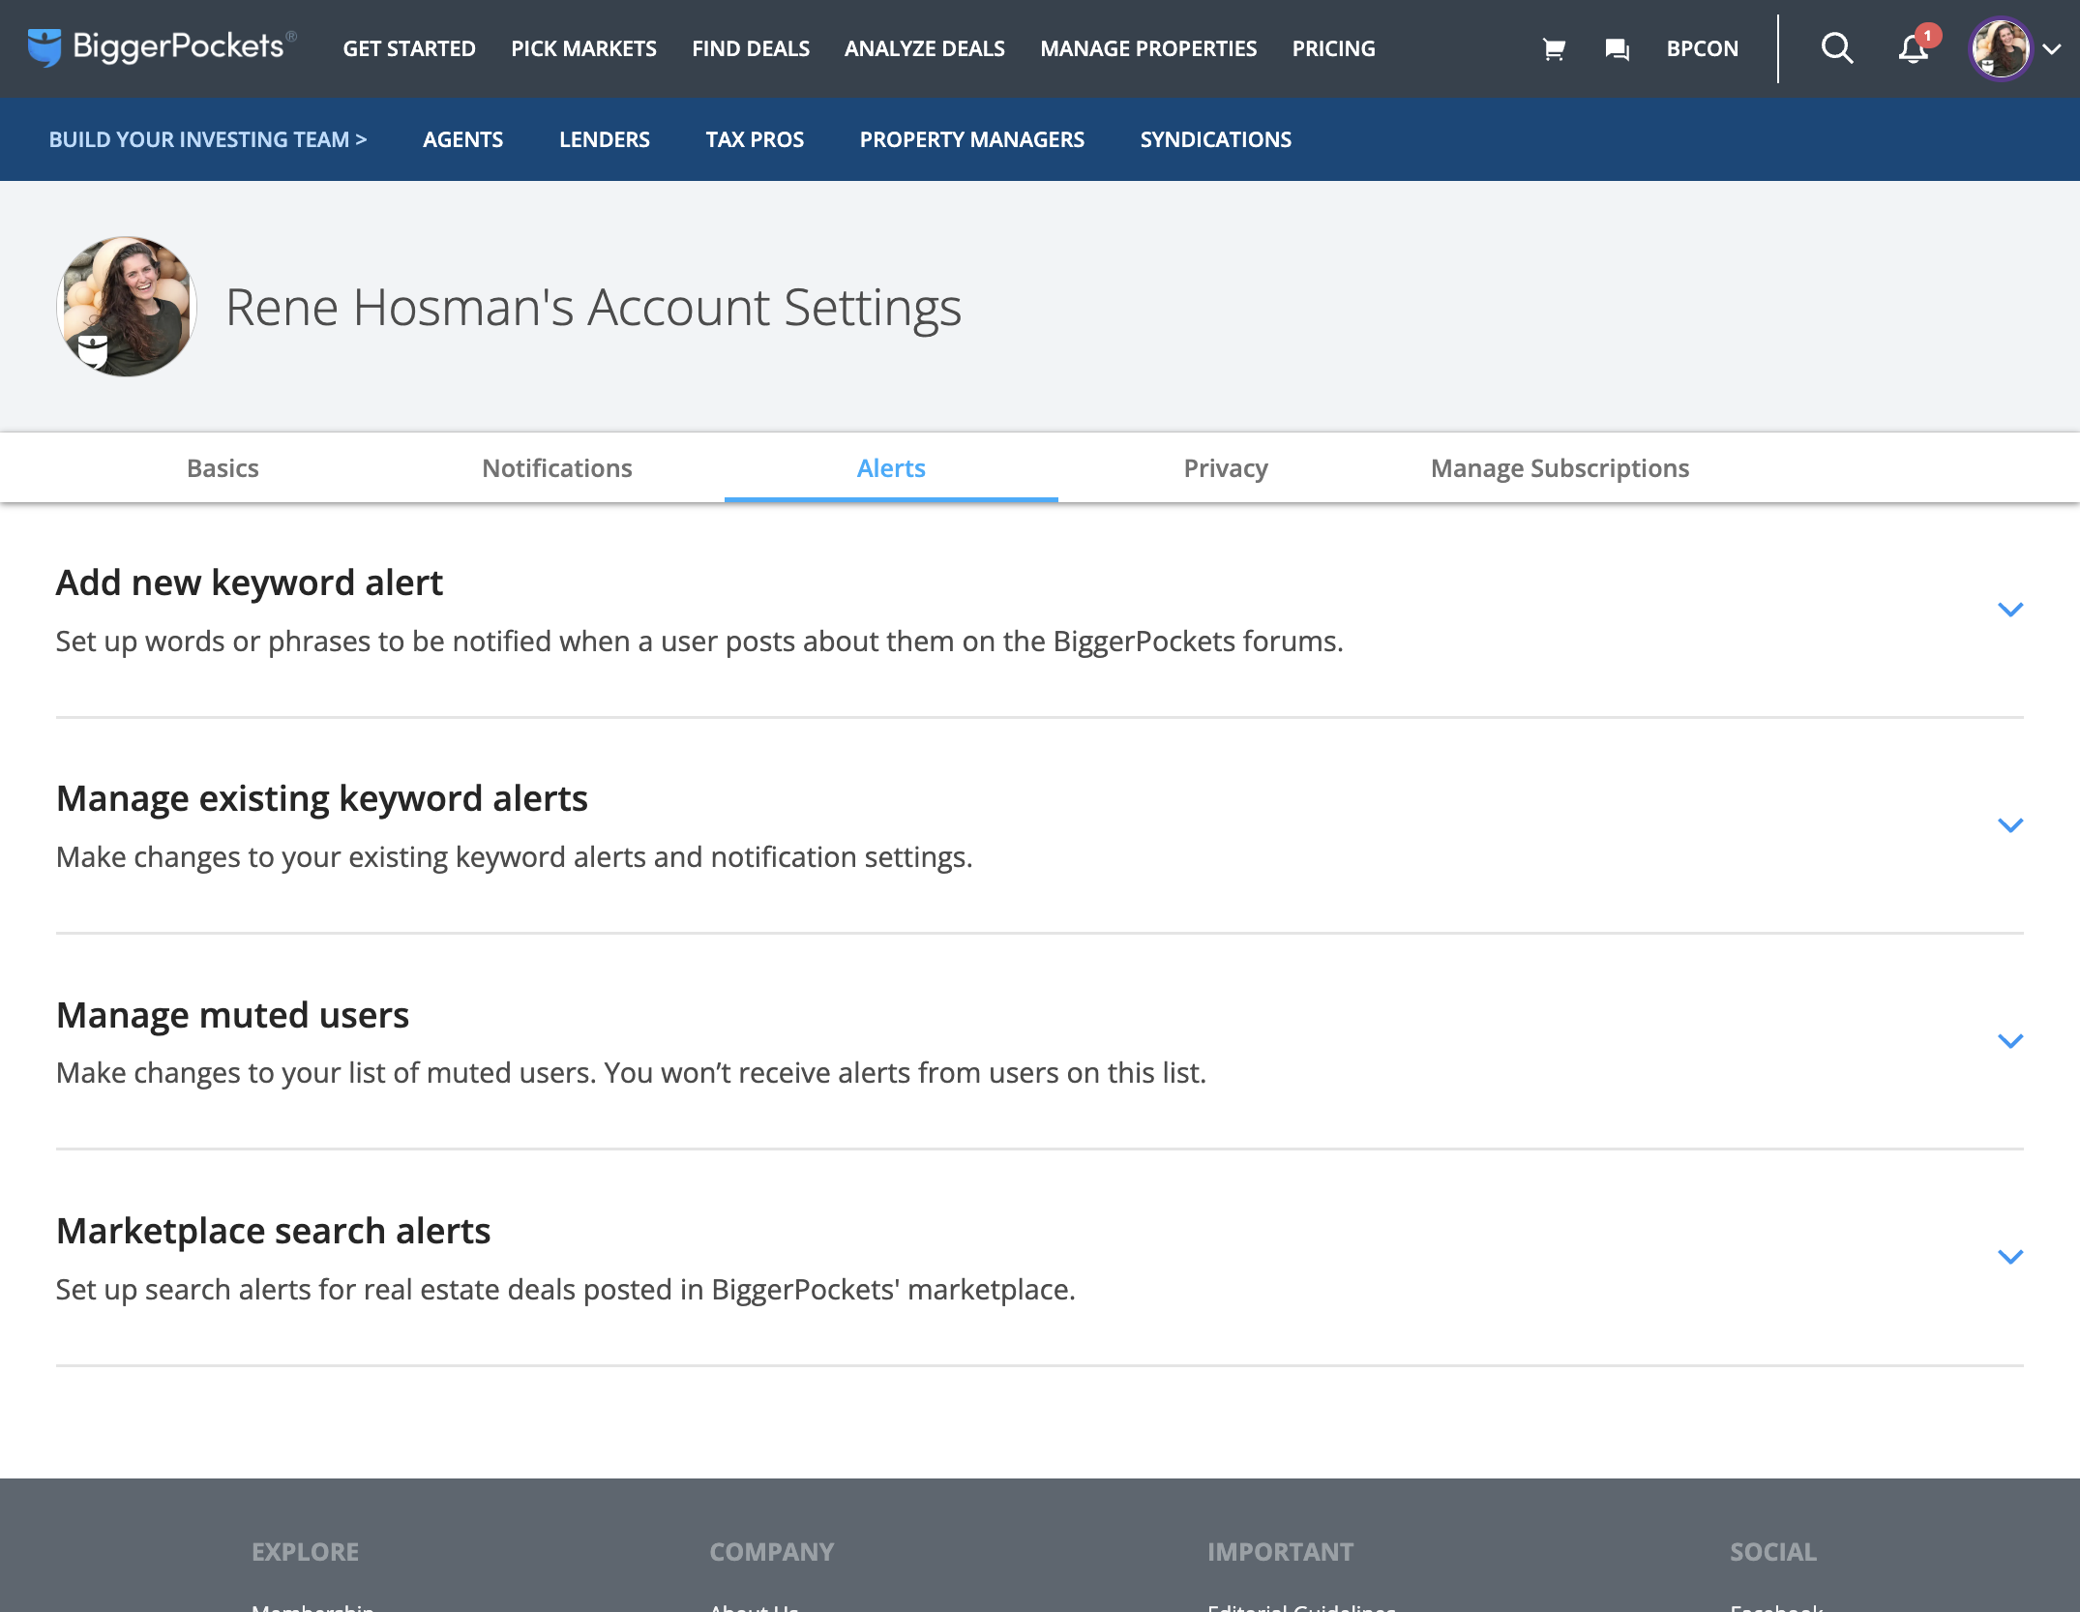
Task: Click the Manage existing keyword alerts heading
Action: (x=322, y=799)
